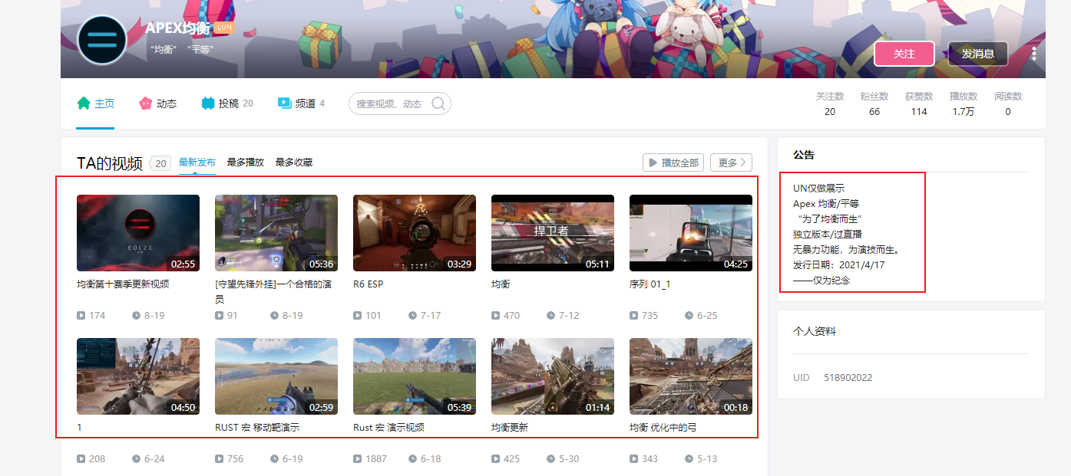Click title Rust 宏 演示视频
The height and width of the screenshot is (476, 1071).
click(x=388, y=427)
